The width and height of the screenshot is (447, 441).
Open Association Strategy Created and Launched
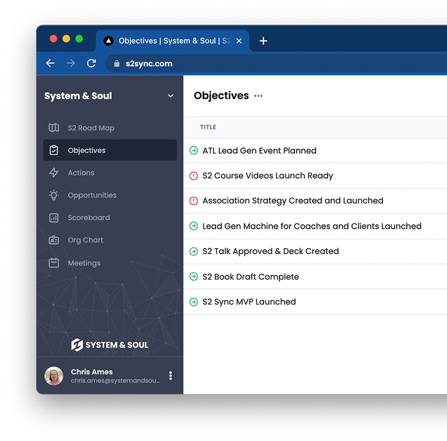293,201
